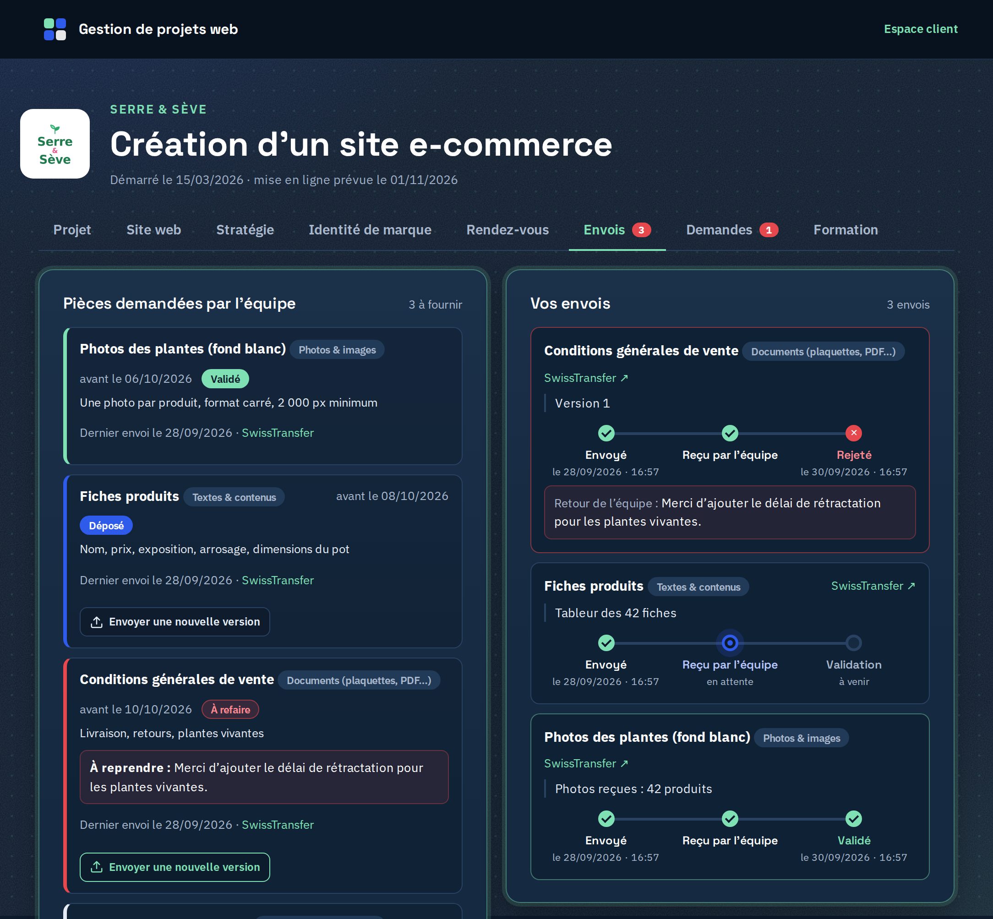
Task: Open SwissTransfer link in Fiches produits envoi card
Action: (873, 586)
